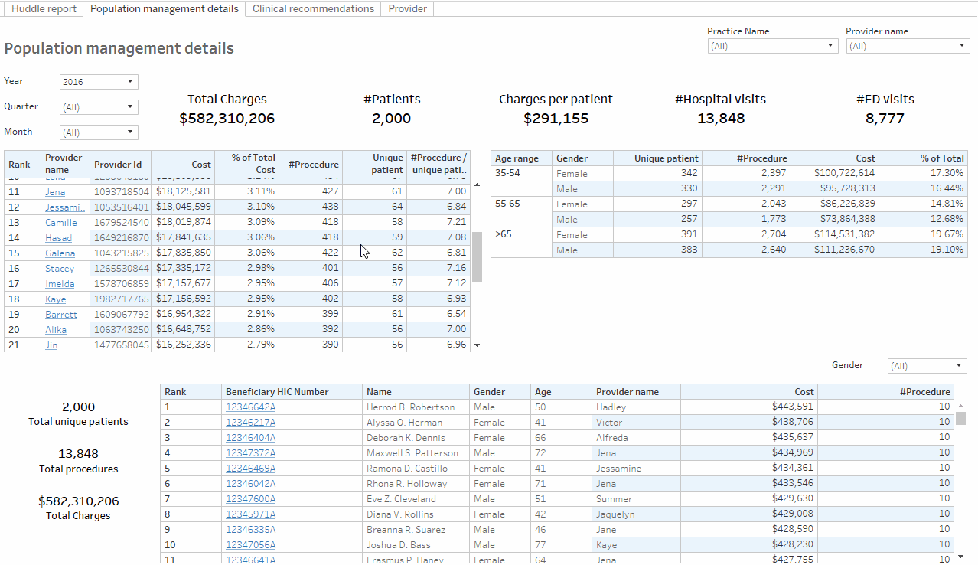
Task: Switch to Clinical recommendations tab
Action: click(313, 9)
